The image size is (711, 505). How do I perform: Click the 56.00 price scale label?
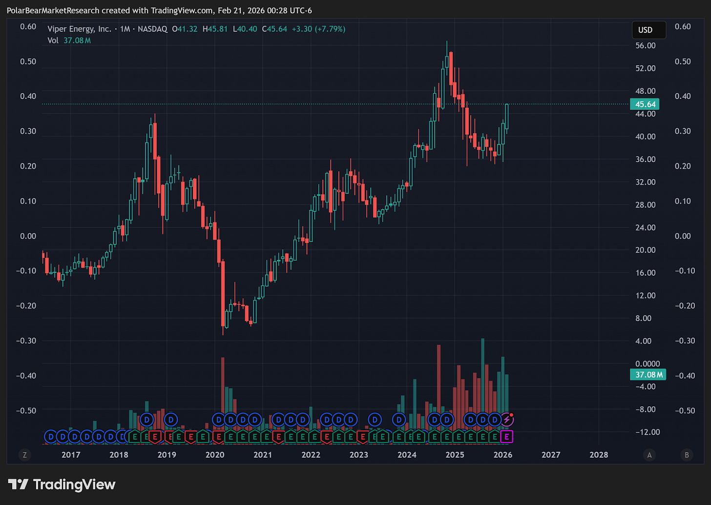click(646, 45)
